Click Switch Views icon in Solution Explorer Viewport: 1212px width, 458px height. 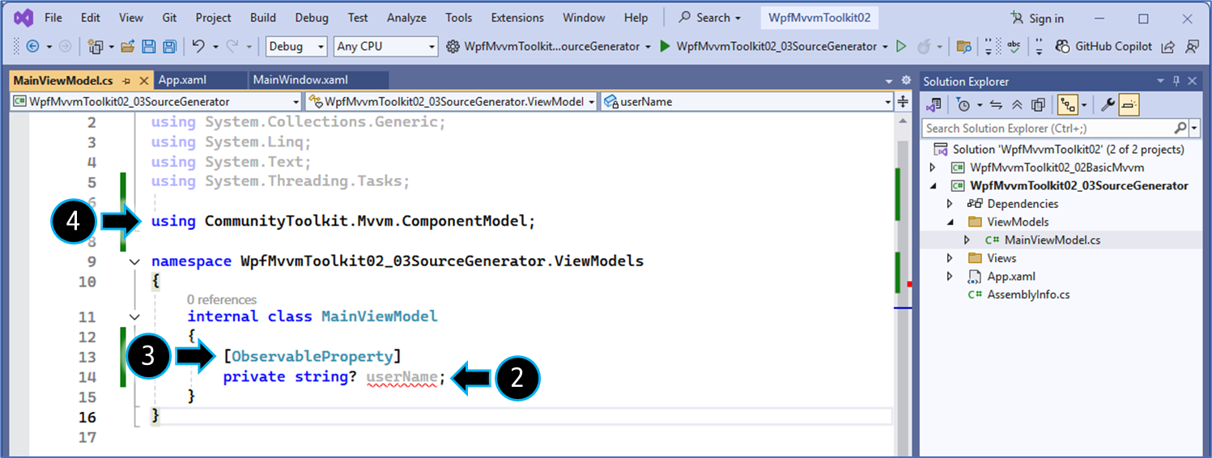tap(934, 104)
